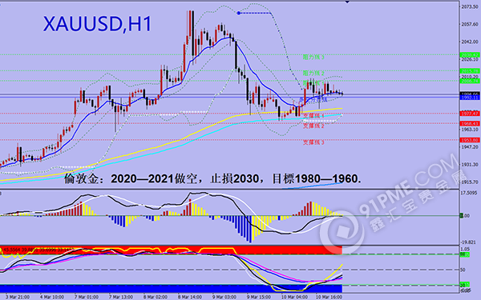Image resolution: width=481 pixels, height=300 pixels.
Task: Click the 2010.20 price axis label
Action: click(470, 77)
